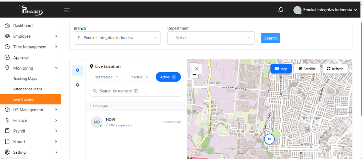Image resolution: width=362 pixels, height=159 pixels.
Task: Click the Employee people icon
Action: tap(7, 36)
